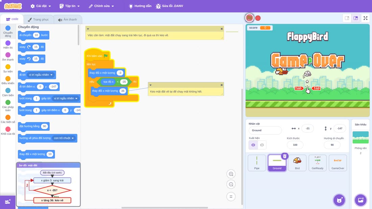This screenshot has width=372, height=209.
Task: Enter full screen stage mode
Action: (x=365, y=18)
